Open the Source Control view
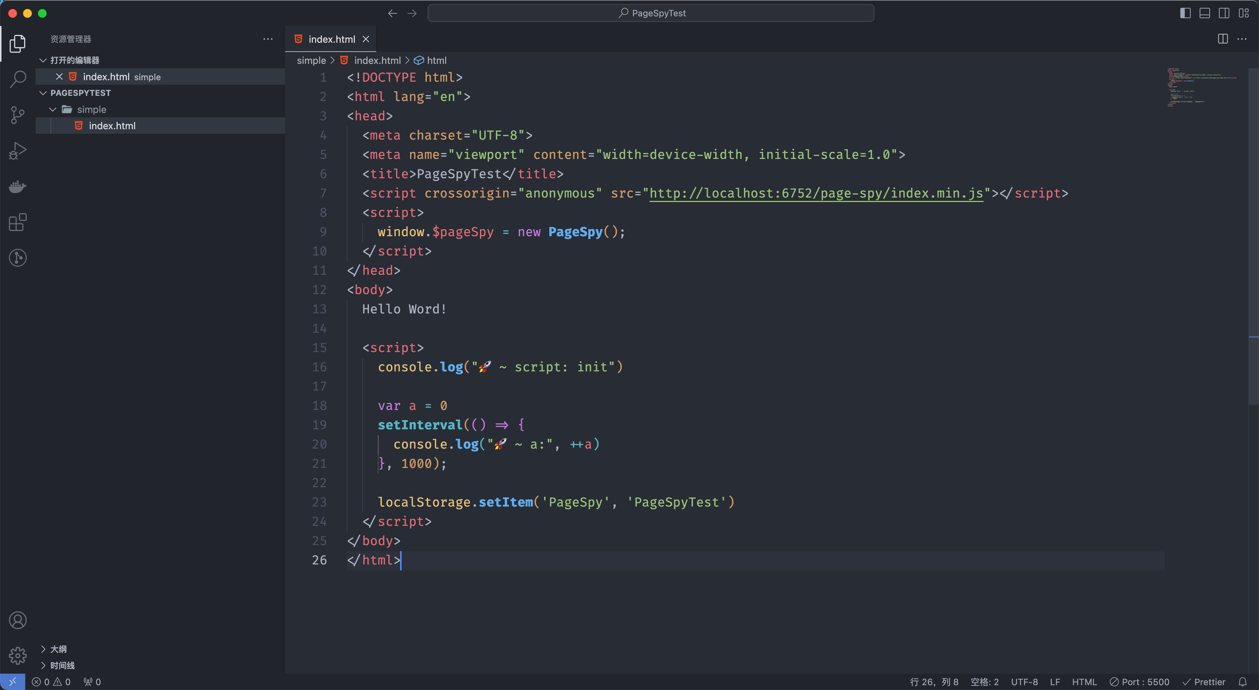The width and height of the screenshot is (1259, 690). (17, 115)
